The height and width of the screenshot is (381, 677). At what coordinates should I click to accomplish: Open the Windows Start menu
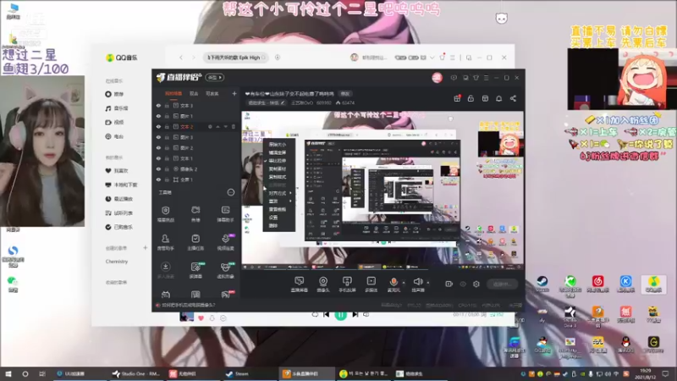8,373
